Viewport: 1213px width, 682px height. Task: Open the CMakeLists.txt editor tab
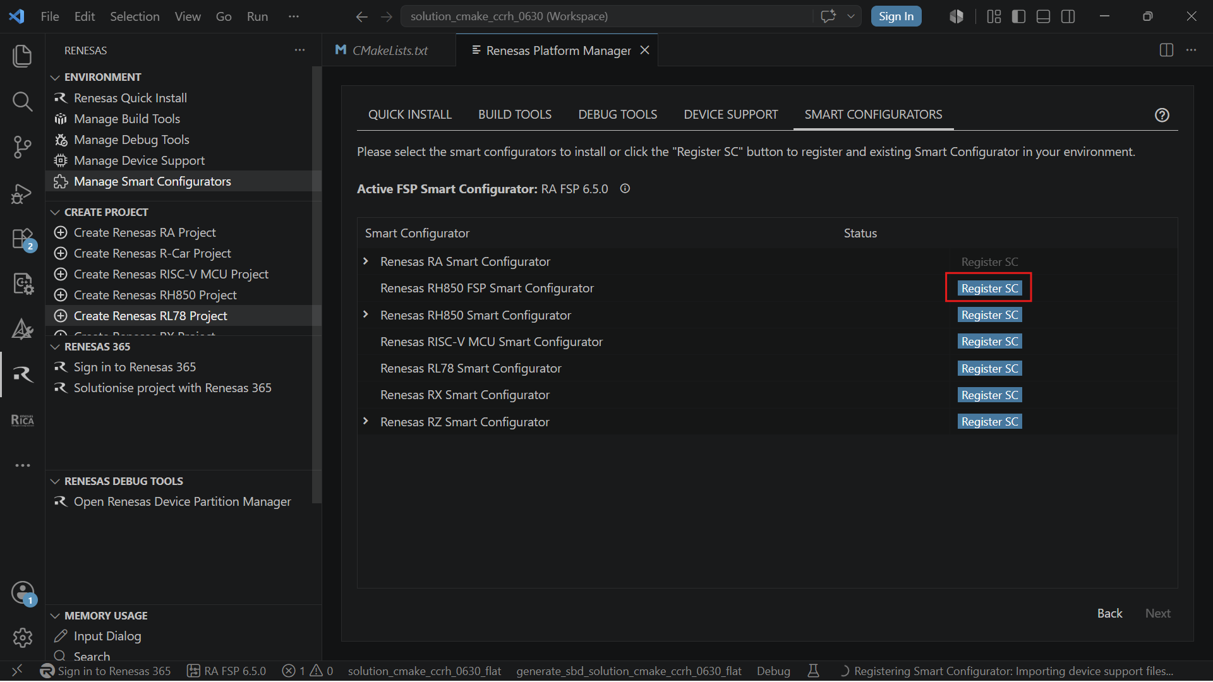(389, 50)
